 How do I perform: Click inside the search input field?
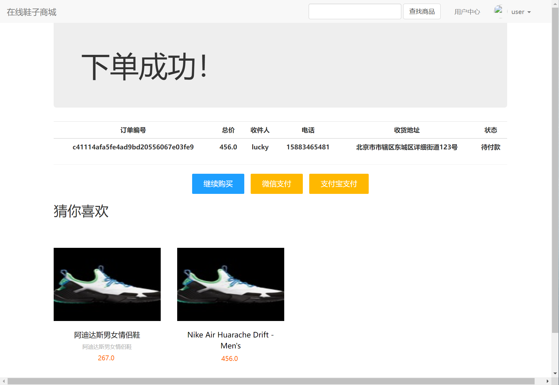click(355, 11)
